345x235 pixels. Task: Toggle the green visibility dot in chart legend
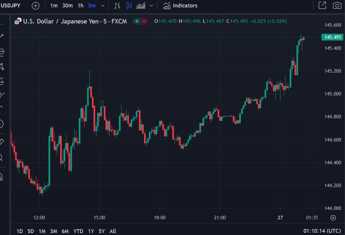pyautogui.click(x=136, y=21)
